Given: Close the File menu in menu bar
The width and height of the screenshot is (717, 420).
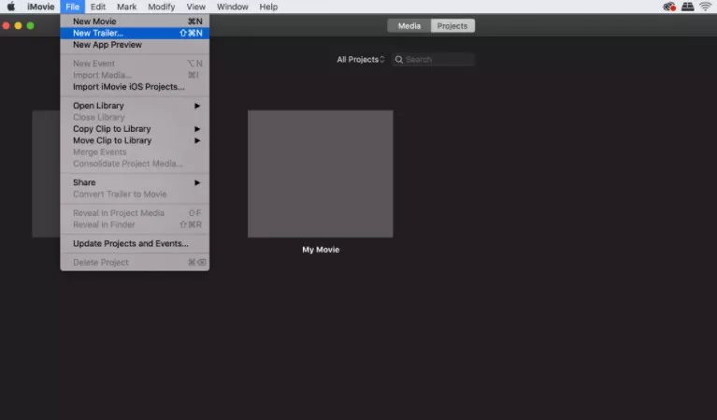Looking at the screenshot, I should point(72,7).
